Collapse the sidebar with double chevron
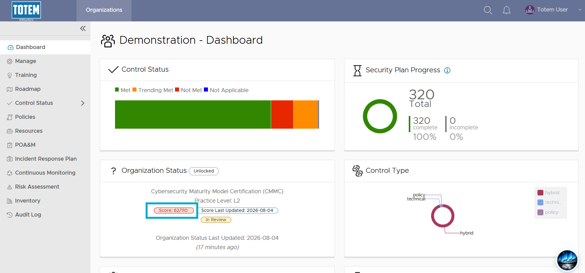This screenshot has height=273, width=585. [83, 29]
